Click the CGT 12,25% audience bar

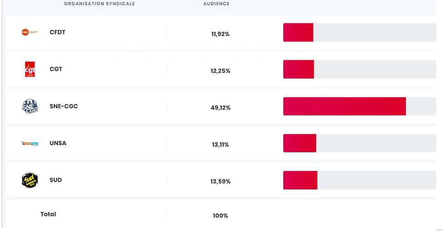(298, 69)
